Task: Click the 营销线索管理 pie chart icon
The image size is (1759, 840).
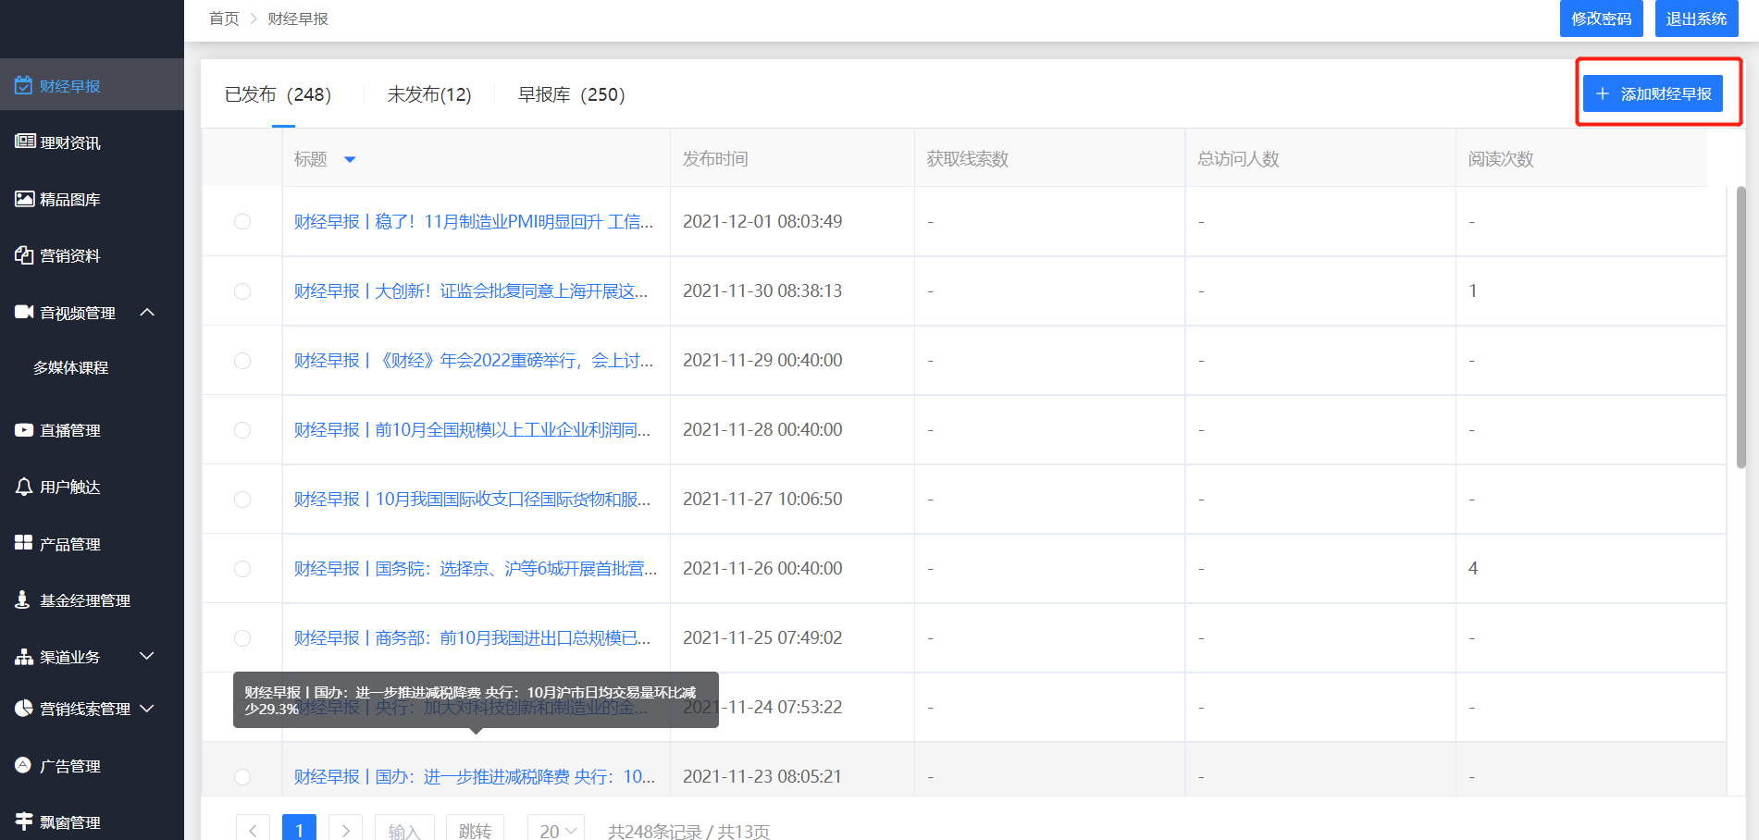Action: [x=24, y=708]
